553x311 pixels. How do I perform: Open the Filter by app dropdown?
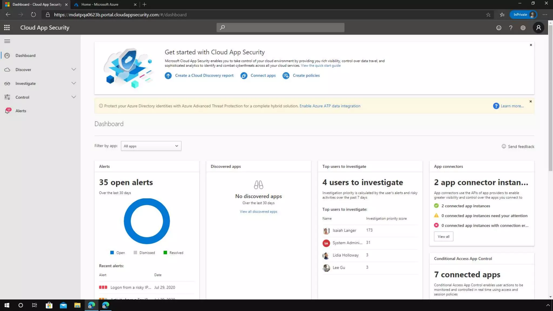pos(151,146)
